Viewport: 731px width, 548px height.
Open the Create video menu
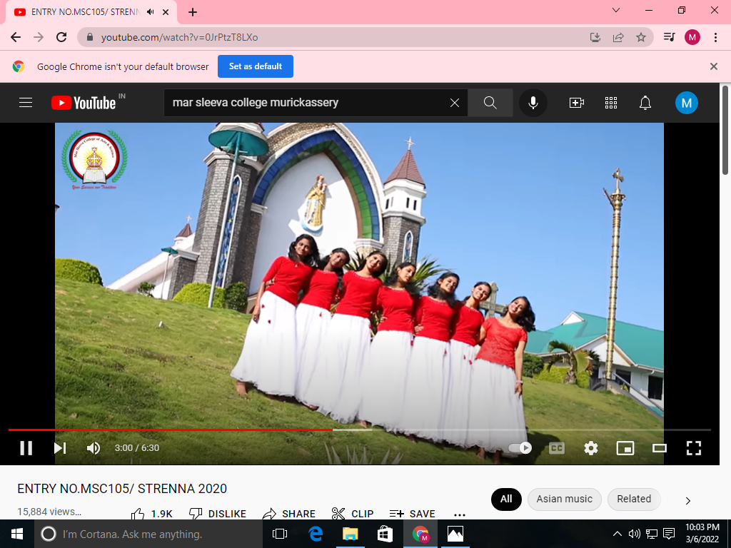pos(577,103)
